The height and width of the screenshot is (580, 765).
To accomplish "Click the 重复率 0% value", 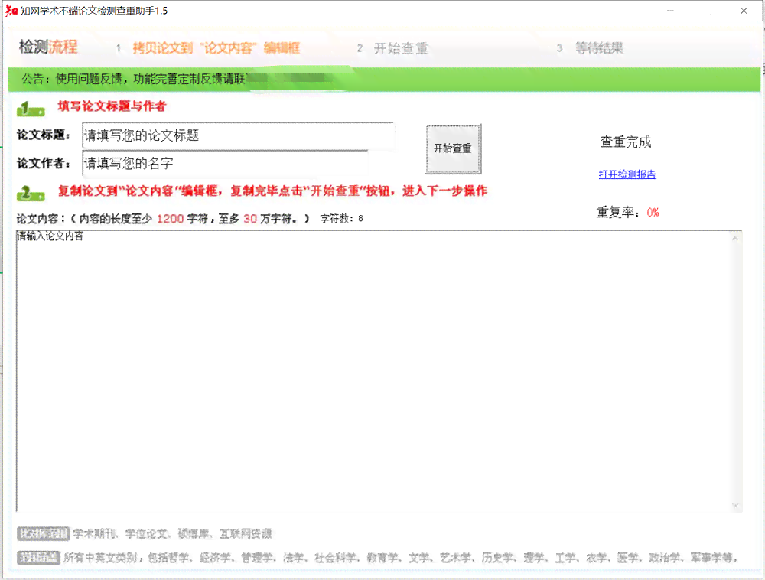I will click(653, 213).
